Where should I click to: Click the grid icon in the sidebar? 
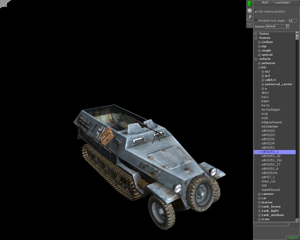point(250,10)
